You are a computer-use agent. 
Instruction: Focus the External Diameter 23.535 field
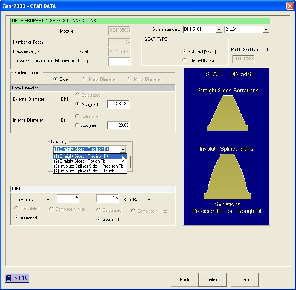(x=118, y=104)
